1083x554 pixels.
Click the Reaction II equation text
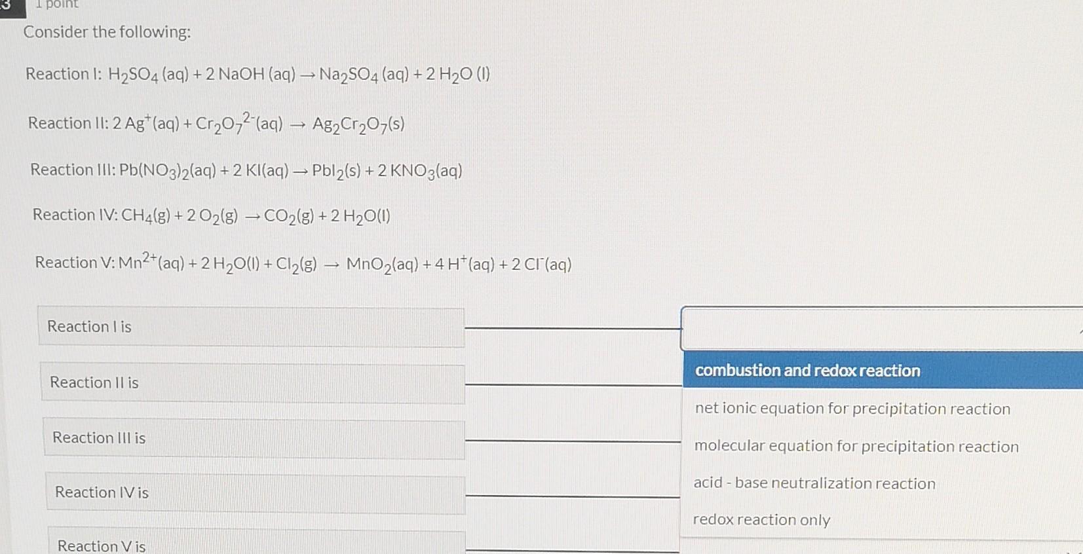[216, 123]
